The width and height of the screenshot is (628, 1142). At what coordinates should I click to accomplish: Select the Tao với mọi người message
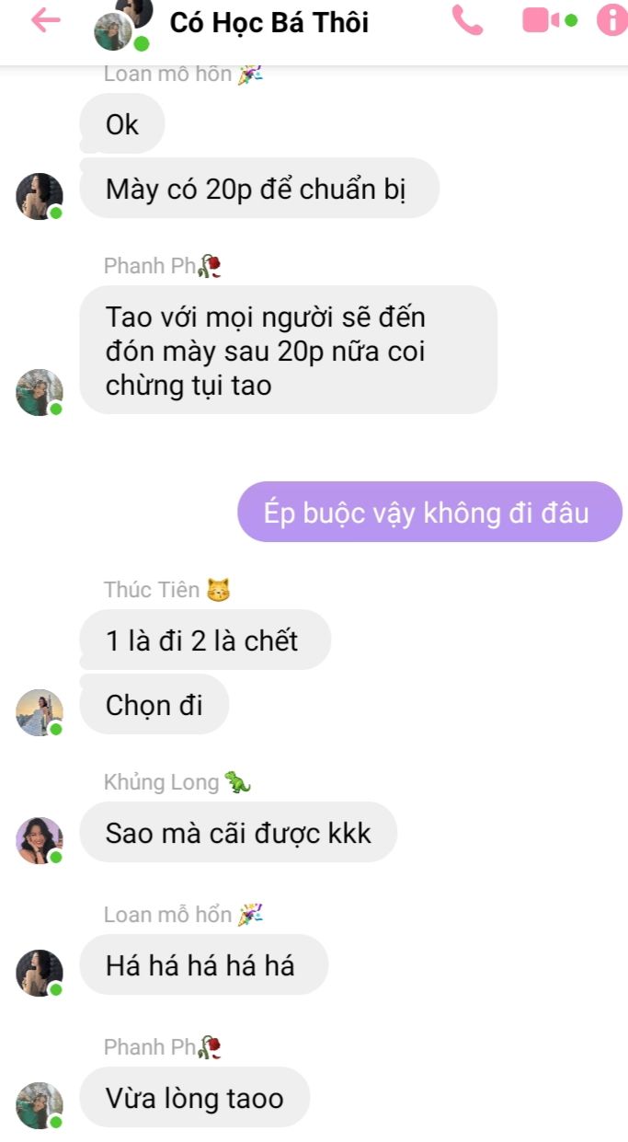point(289,351)
